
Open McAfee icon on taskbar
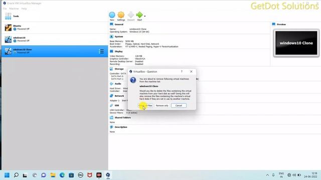coord(90,175)
